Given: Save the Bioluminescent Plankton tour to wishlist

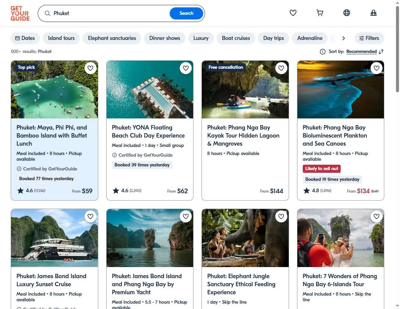Looking at the screenshot, I should (x=377, y=68).
